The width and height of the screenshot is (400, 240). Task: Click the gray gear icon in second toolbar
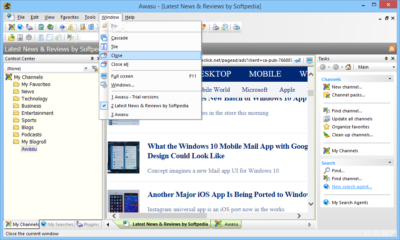pyautogui.click(x=29, y=37)
